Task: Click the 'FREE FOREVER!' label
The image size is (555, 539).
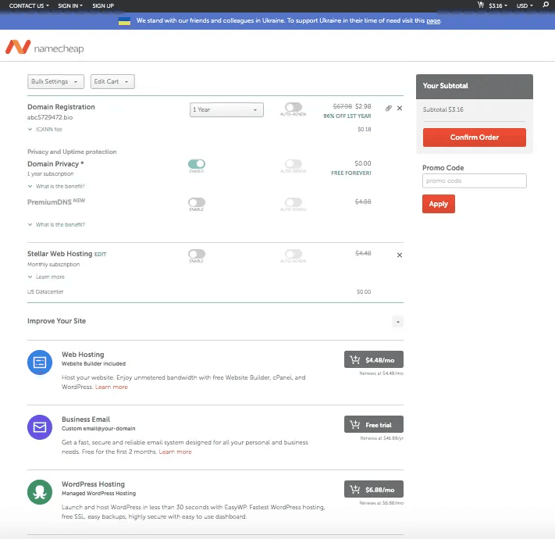Action: pyautogui.click(x=351, y=173)
